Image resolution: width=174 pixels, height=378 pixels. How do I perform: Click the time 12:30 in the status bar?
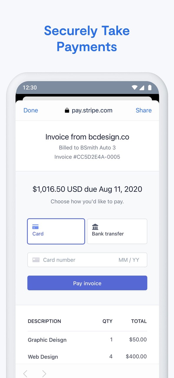click(x=30, y=87)
